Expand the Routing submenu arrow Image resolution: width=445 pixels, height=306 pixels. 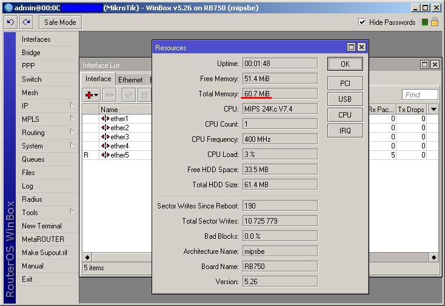(72, 132)
